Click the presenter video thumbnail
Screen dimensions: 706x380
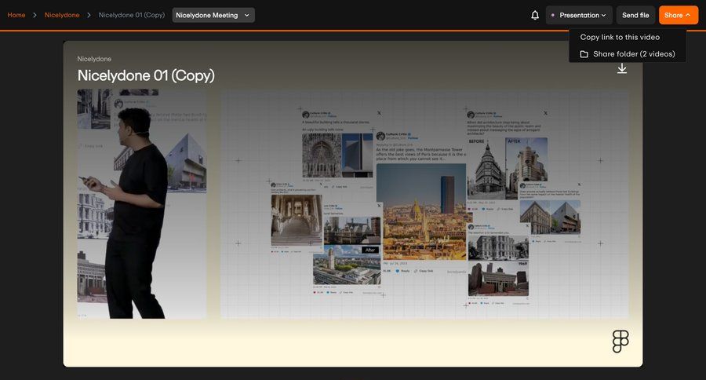click(x=142, y=204)
